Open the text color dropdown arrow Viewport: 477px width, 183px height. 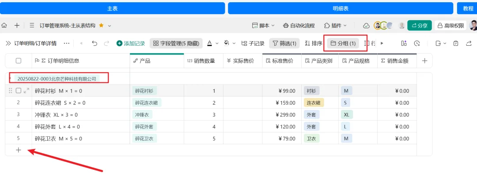(x=217, y=43)
